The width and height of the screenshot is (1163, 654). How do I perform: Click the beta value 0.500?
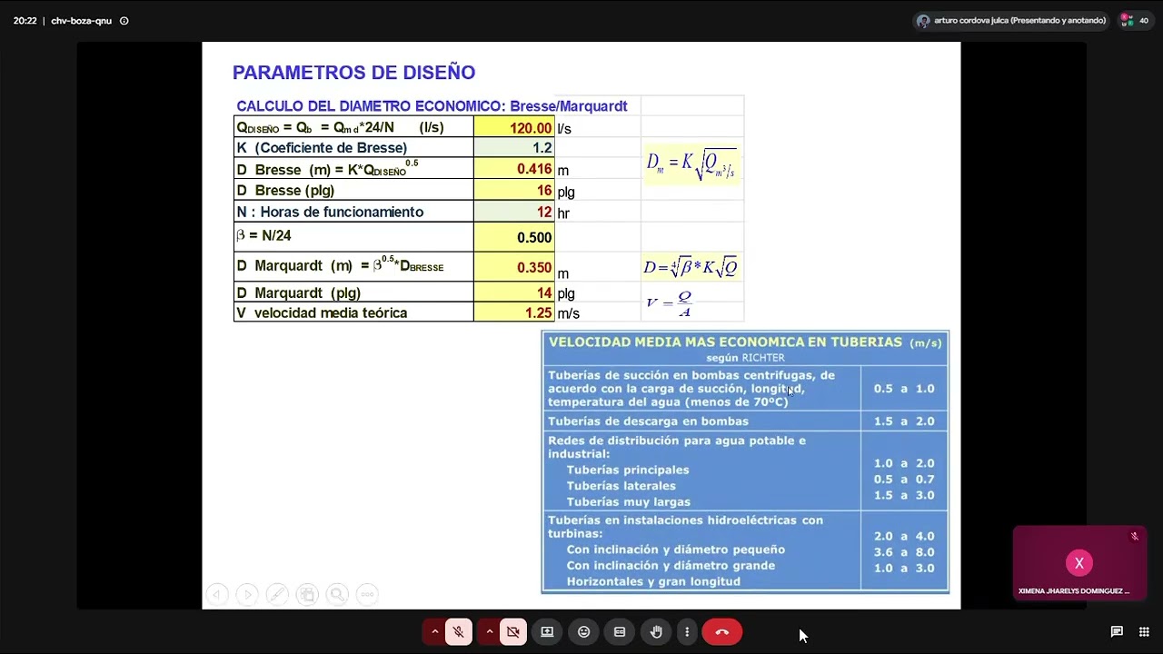514,237
